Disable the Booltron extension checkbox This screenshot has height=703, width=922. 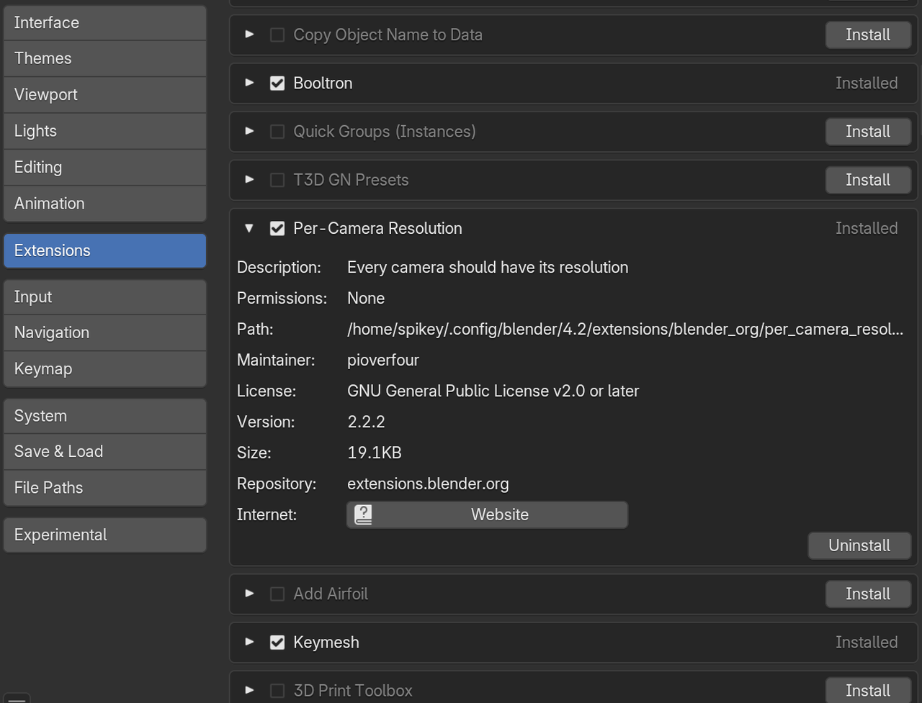click(x=277, y=83)
